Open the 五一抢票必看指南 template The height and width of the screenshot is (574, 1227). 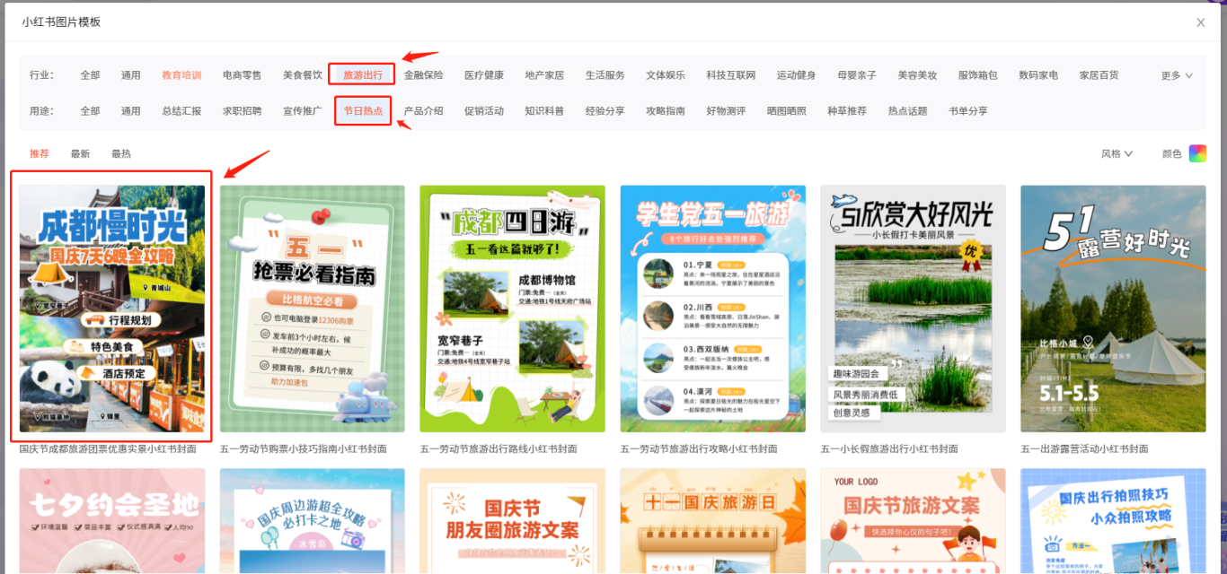(x=312, y=309)
